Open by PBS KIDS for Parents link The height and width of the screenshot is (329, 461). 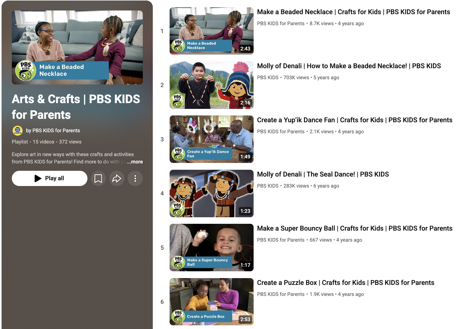[x=53, y=131]
